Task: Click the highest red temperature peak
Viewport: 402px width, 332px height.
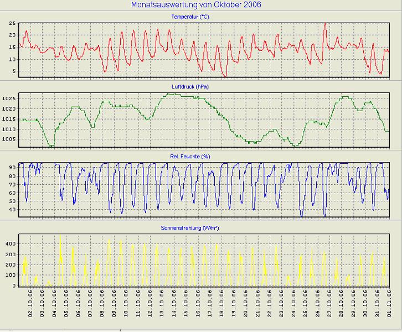Action: (x=326, y=24)
